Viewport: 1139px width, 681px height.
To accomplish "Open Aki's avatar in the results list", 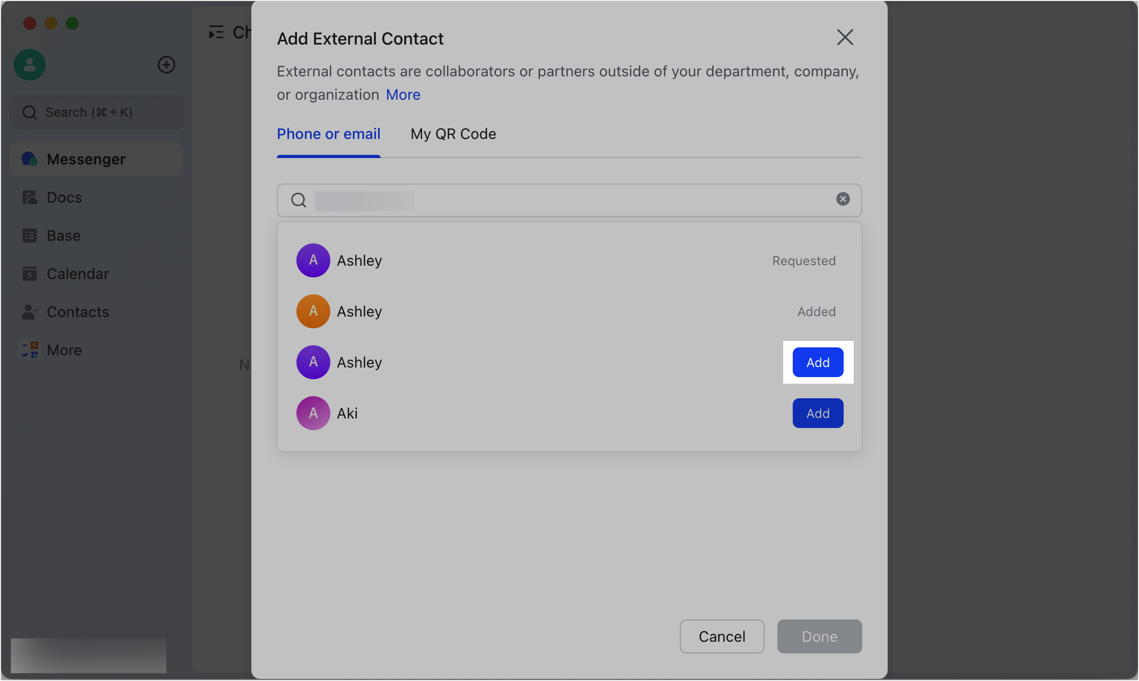I will coord(313,413).
